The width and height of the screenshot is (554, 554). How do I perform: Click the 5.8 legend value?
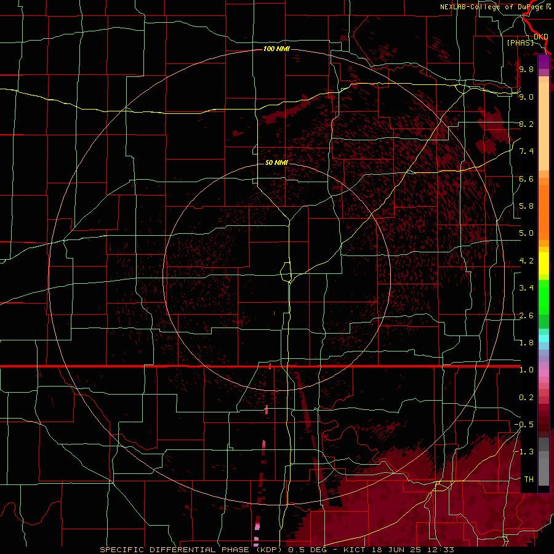(526, 206)
